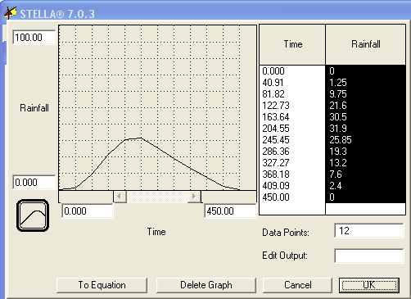This screenshot has height=299, width=411.
Task: Click Time value 122.73
Action: click(276, 106)
